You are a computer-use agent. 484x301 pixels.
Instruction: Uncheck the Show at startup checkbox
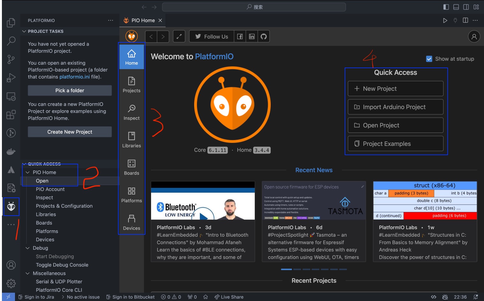(x=429, y=59)
